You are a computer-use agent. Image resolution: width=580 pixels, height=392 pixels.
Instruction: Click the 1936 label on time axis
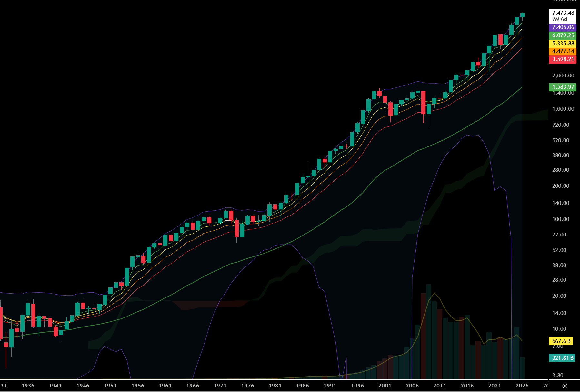click(x=28, y=386)
